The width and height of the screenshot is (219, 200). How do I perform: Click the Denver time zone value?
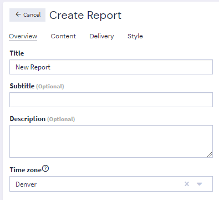click(x=26, y=184)
